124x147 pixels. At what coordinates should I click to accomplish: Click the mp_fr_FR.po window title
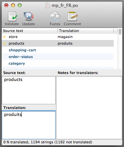(65, 6)
